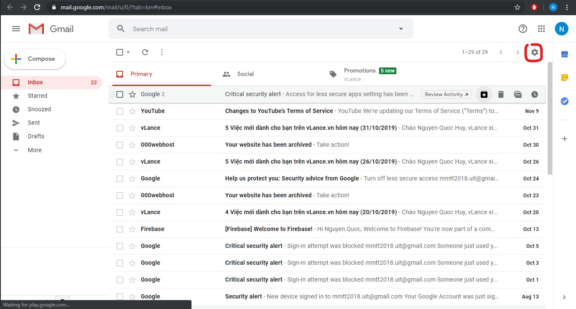Open Tasks from the side panel

pyautogui.click(x=564, y=101)
